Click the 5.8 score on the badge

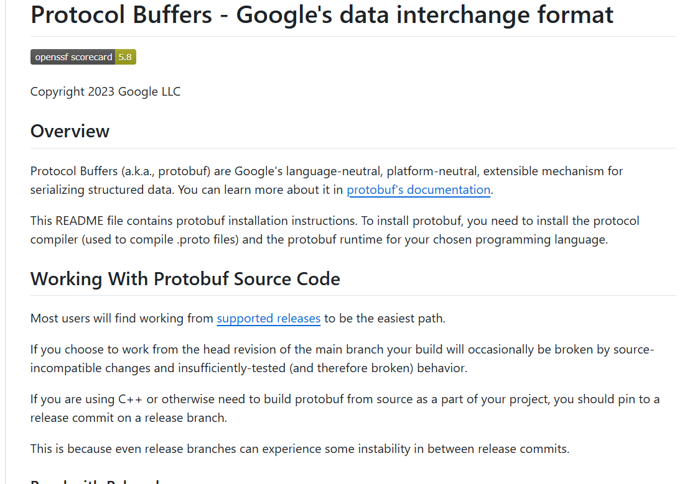coord(126,57)
